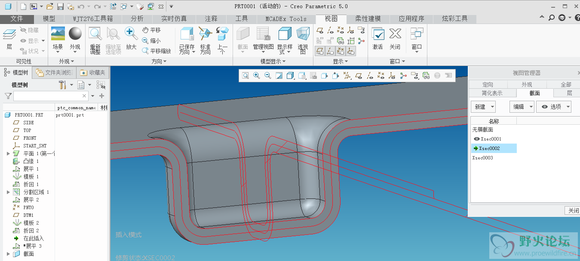Select the Zoom In (放大) tool
The image size is (580, 261).
pyautogui.click(x=131, y=39)
